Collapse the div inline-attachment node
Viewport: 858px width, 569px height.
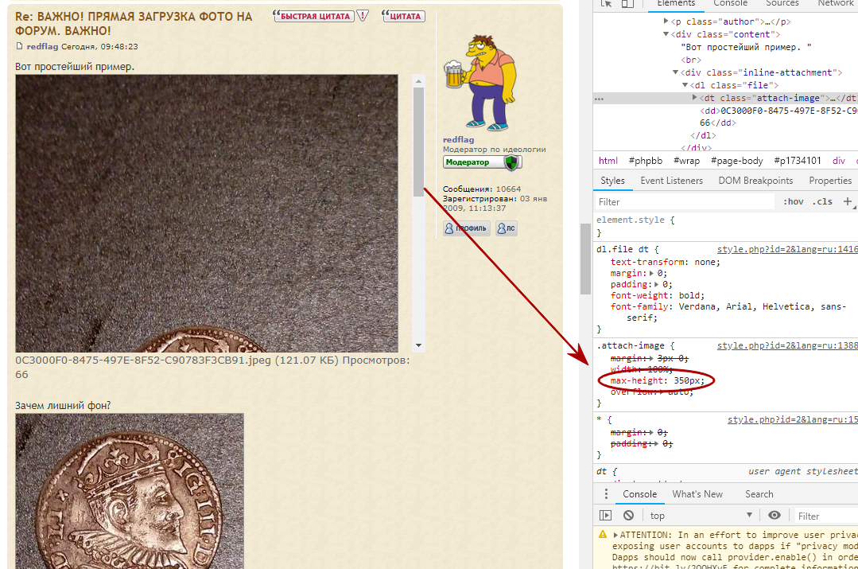pyautogui.click(x=675, y=72)
